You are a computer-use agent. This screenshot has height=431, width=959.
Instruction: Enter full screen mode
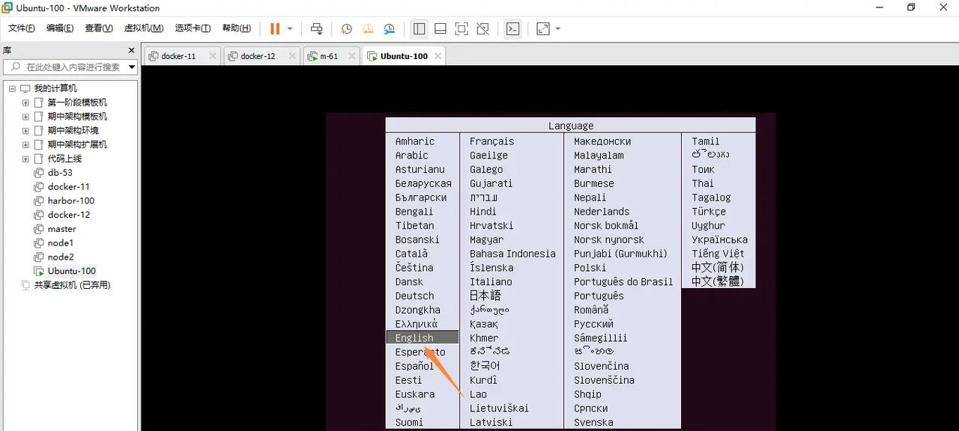pyautogui.click(x=462, y=28)
